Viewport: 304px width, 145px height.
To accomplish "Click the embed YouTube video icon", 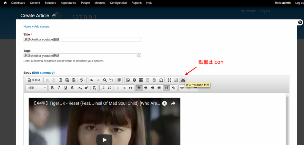I will click(x=183, y=80).
